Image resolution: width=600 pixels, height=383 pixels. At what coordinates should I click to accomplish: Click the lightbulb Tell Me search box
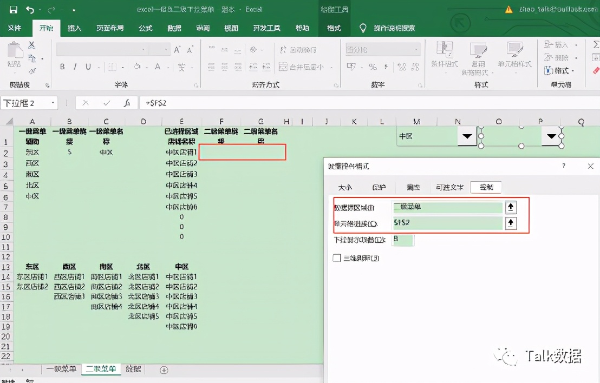click(387, 28)
